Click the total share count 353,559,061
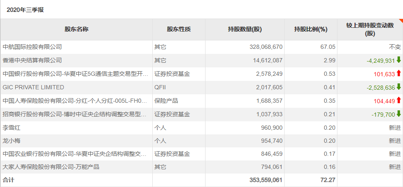The image size is (403, 187). [x=266, y=180]
